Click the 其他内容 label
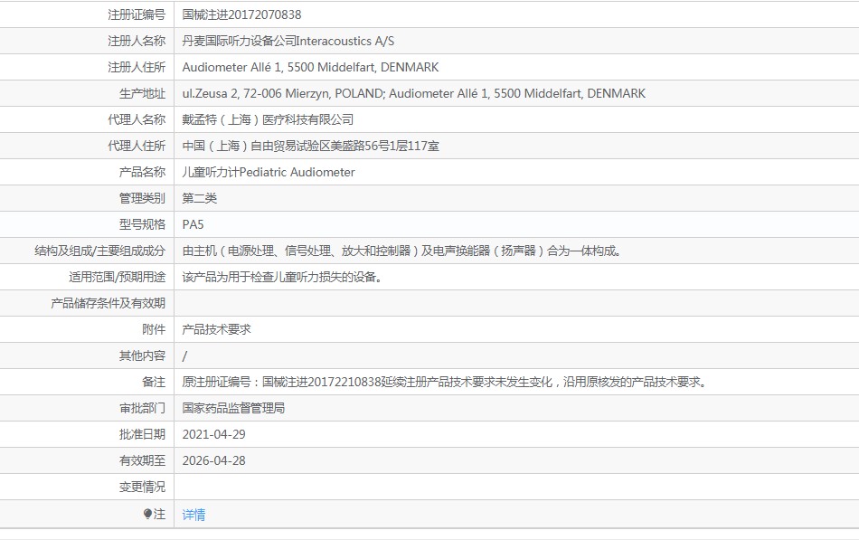The height and width of the screenshot is (540, 859). 143,355
